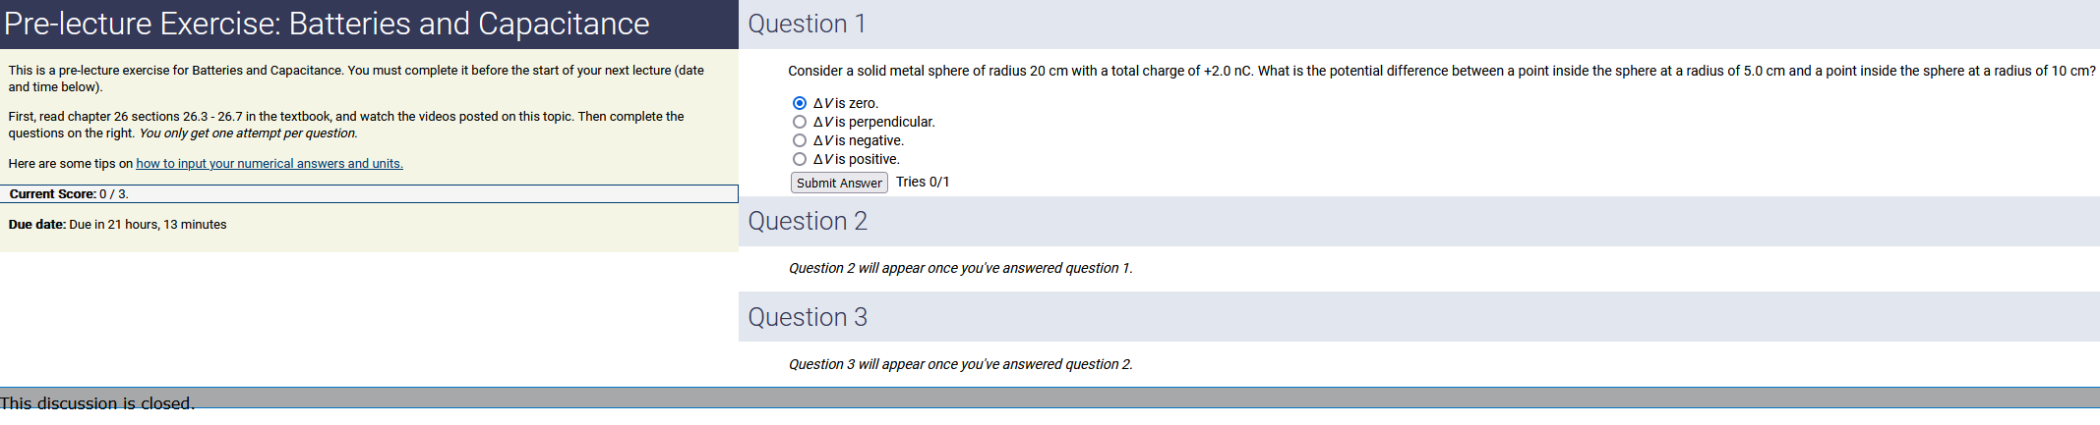Click the solid metal sphere question prompt
The height and width of the screenshot is (425, 2100).
pos(1441,71)
